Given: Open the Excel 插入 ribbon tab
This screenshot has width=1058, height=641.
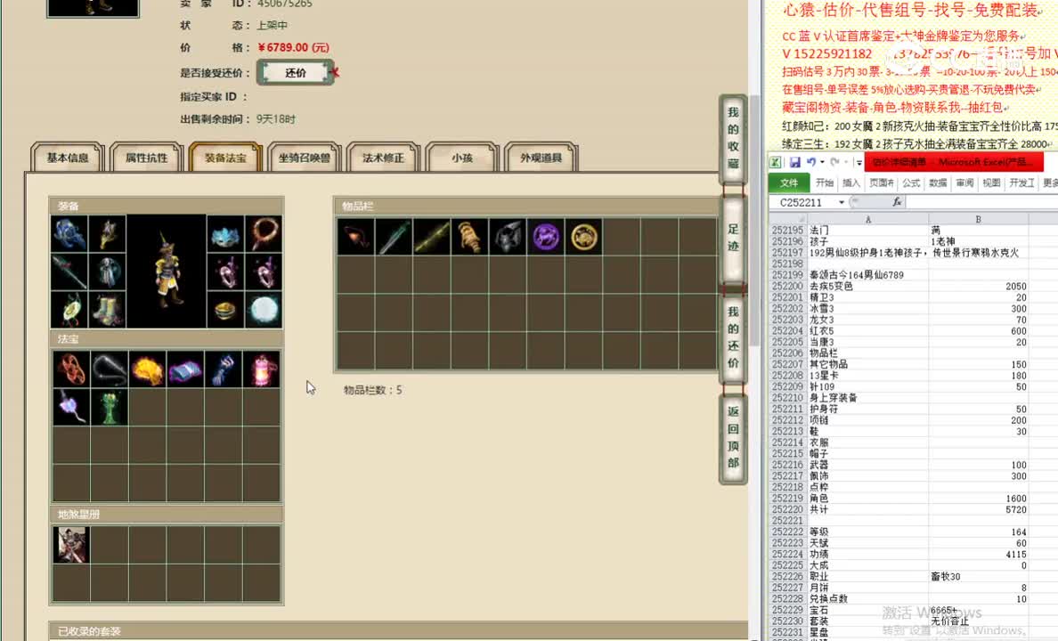Looking at the screenshot, I should [851, 183].
